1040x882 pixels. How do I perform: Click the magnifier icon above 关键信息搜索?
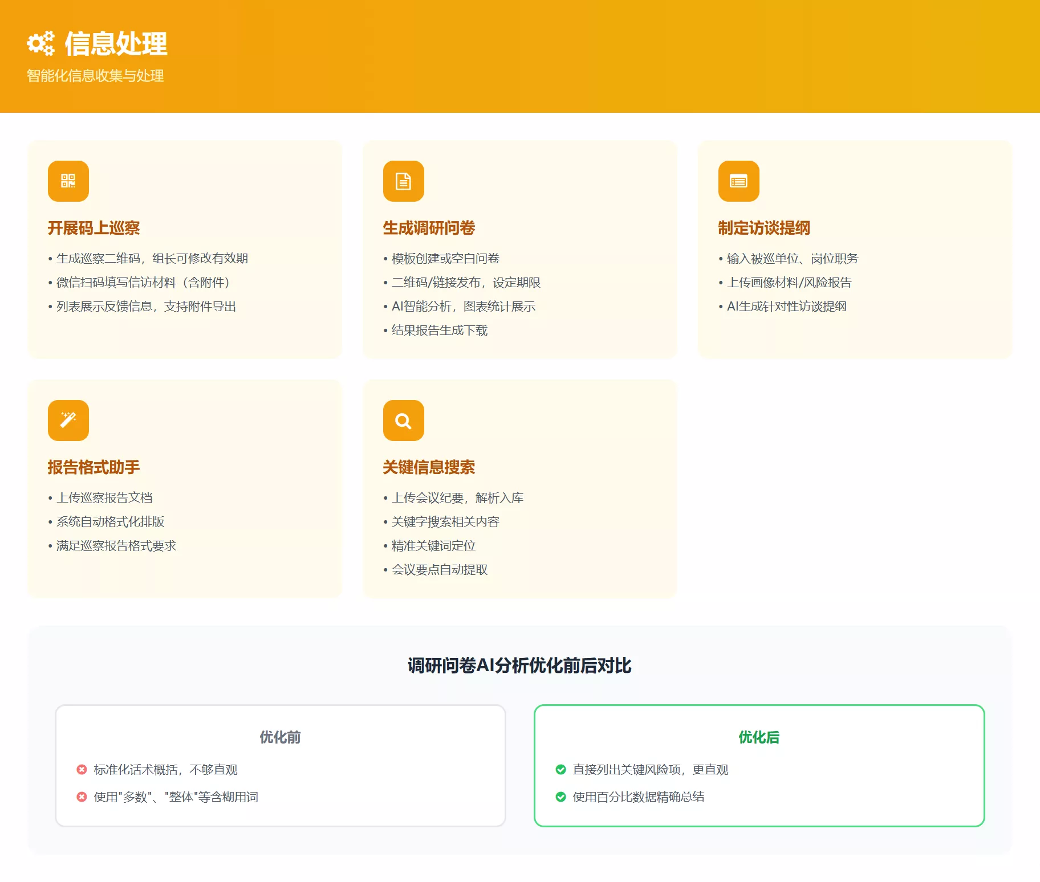(x=404, y=420)
